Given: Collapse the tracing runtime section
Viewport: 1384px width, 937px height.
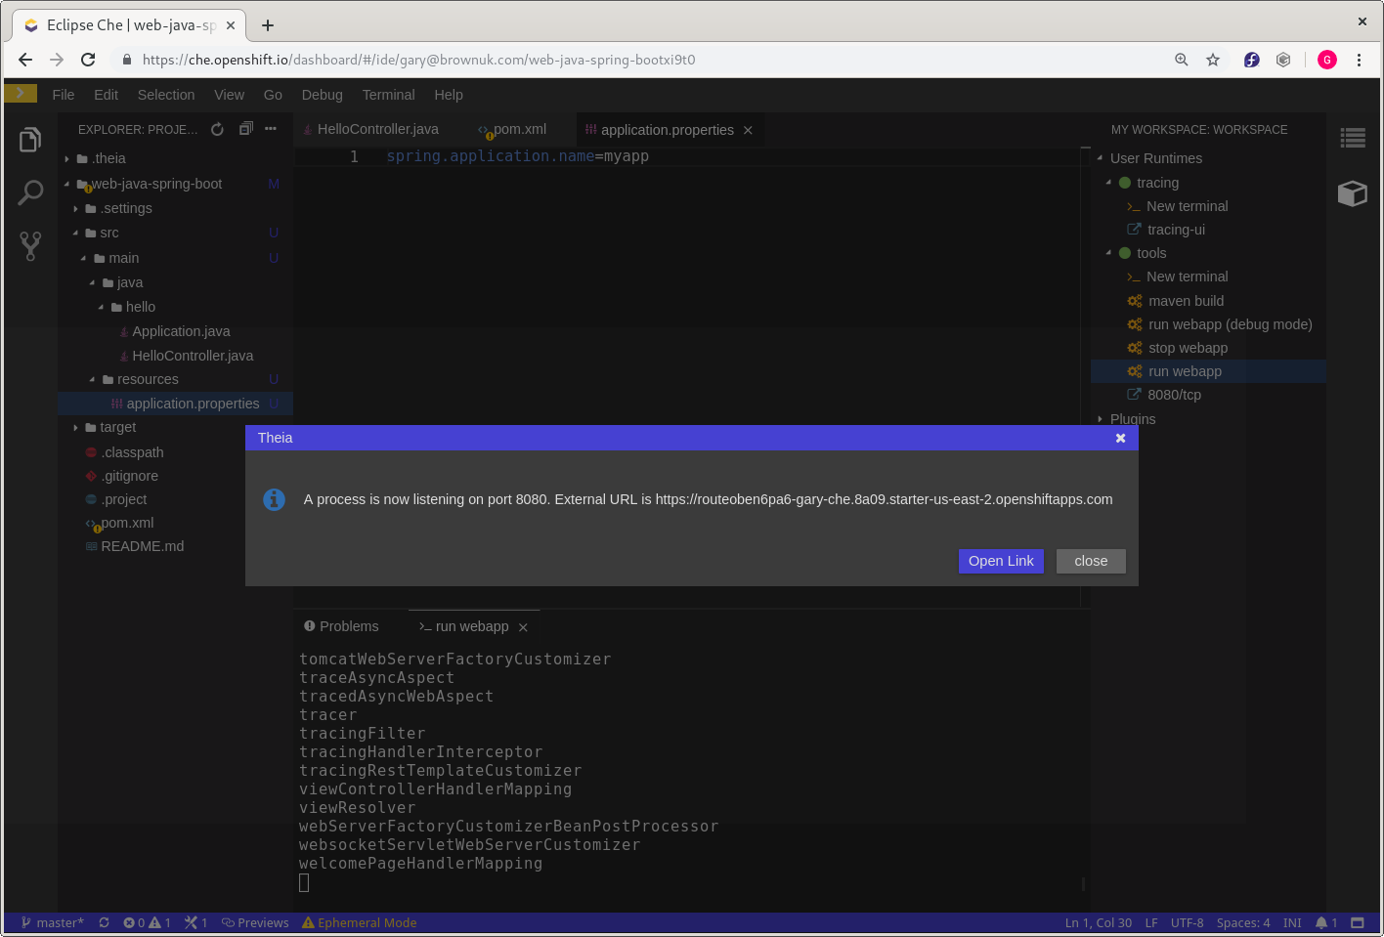Looking at the screenshot, I should coord(1108,183).
